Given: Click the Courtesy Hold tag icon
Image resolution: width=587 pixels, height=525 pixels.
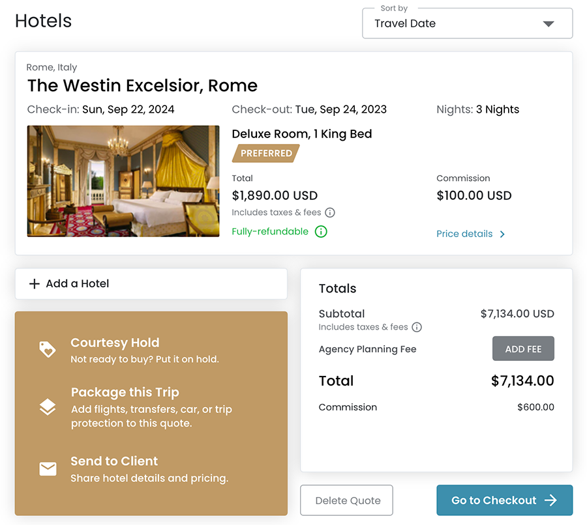Looking at the screenshot, I should point(48,350).
